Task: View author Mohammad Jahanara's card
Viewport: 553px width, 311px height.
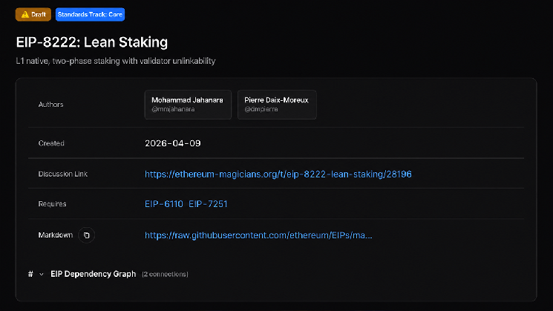Action: [188, 105]
